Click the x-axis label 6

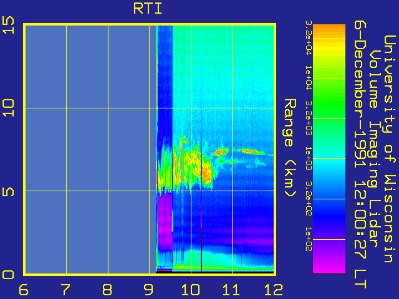click(x=24, y=290)
